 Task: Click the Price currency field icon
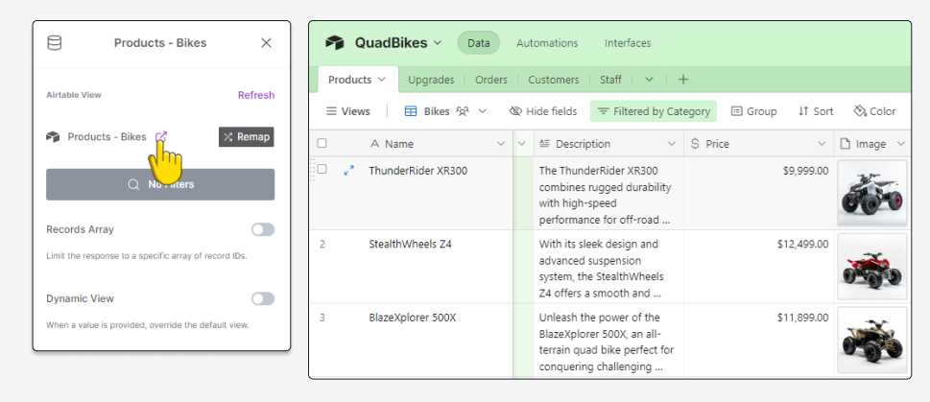click(x=695, y=144)
